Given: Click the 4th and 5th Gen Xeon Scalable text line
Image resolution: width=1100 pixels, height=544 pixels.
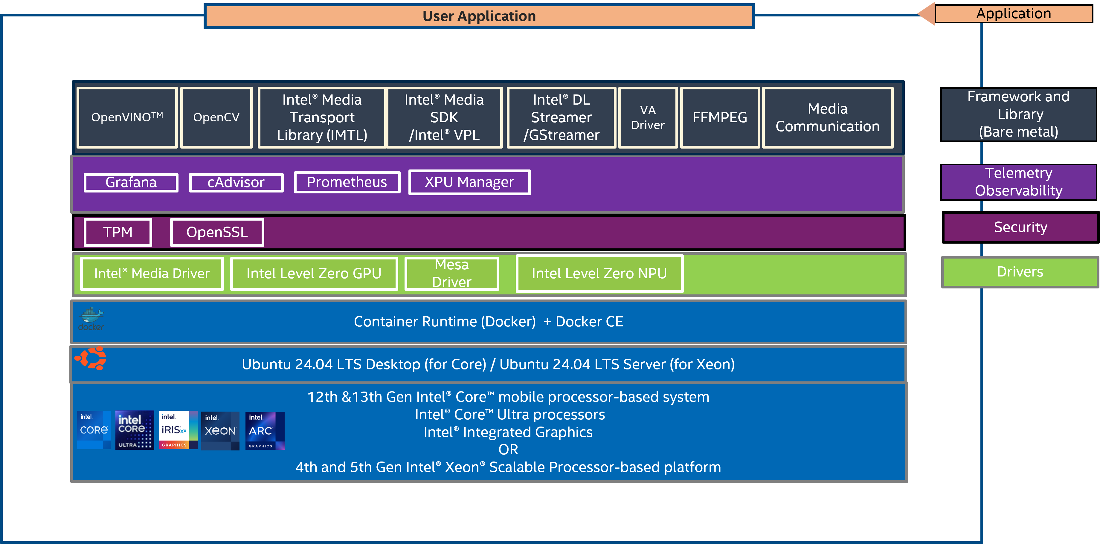Looking at the screenshot, I should pos(508,467).
